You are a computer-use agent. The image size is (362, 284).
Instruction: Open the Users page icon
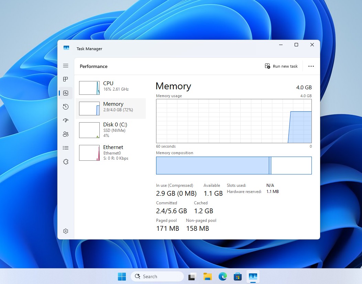(66, 134)
